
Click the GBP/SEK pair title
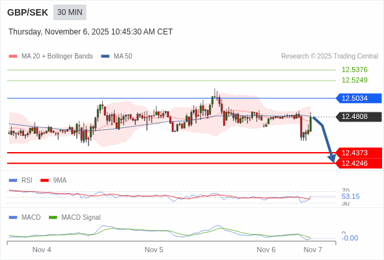coord(28,12)
